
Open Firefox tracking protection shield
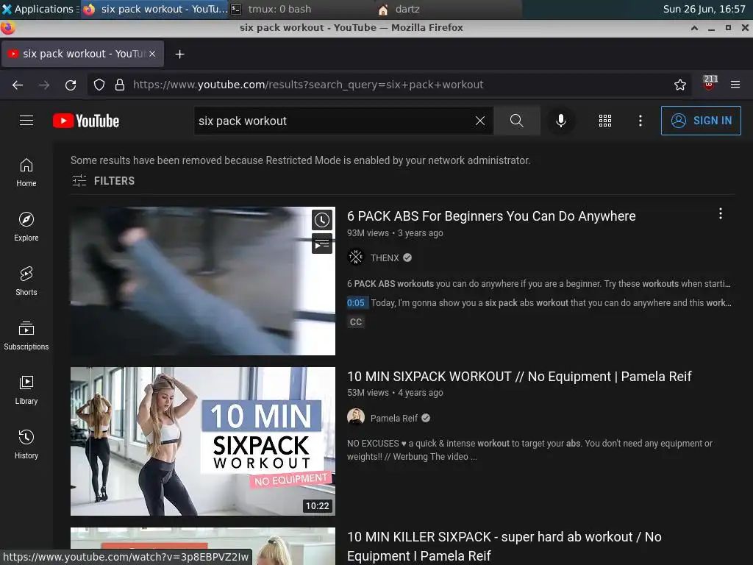pos(99,85)
